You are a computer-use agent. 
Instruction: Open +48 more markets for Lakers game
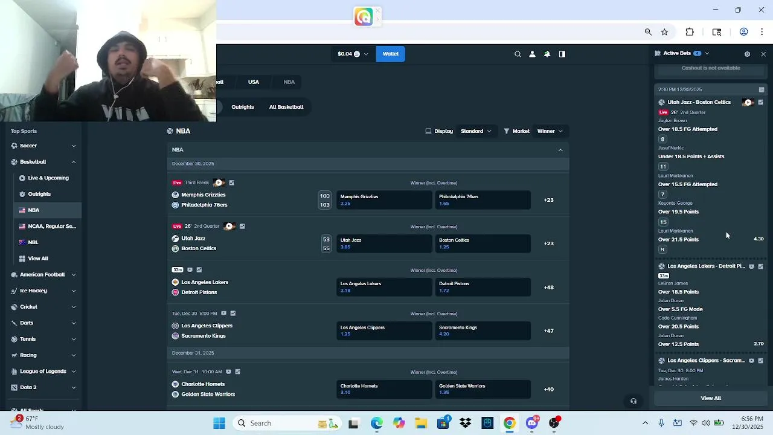click(x=548, y=287)
